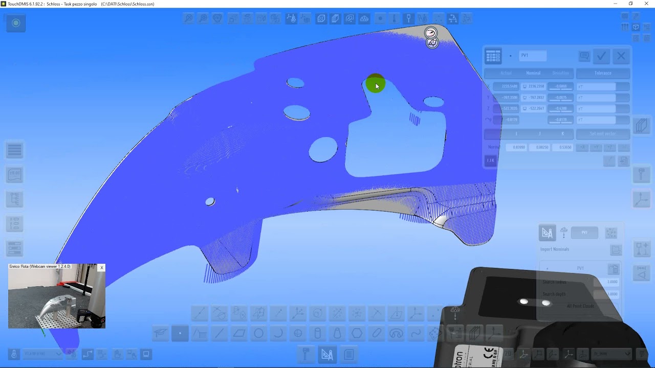Image resolution: width=655 pixels, height=368 pixels.
Task: Open the graduation cap learn icon
Action: pyautogui.click(x=161, y=334)
